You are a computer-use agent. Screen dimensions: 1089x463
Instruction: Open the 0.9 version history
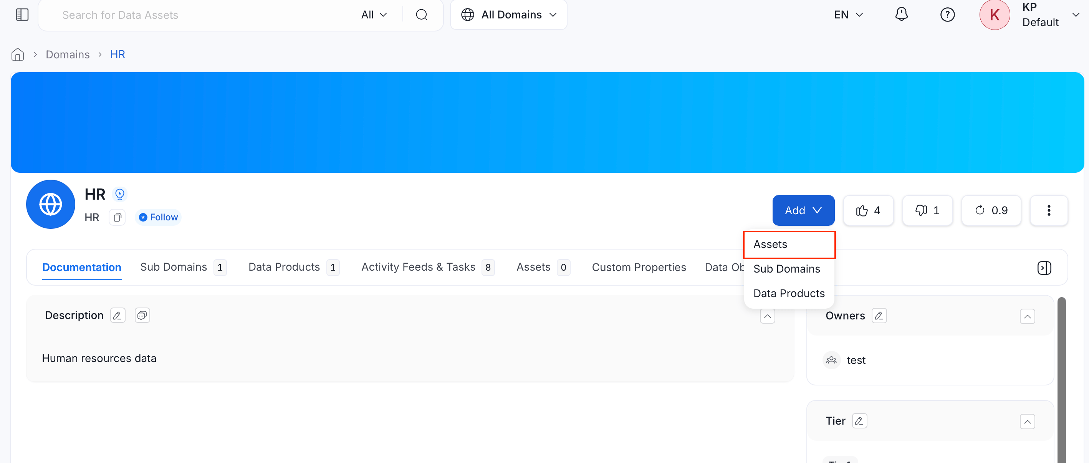(991, 210)
